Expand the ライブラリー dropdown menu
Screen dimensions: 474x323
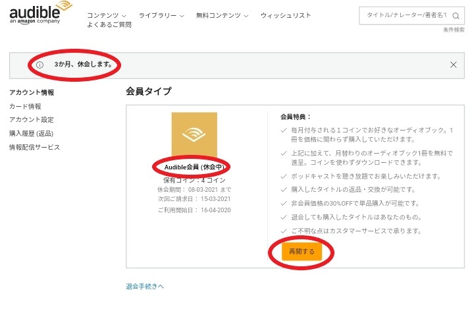coord(161,15)
